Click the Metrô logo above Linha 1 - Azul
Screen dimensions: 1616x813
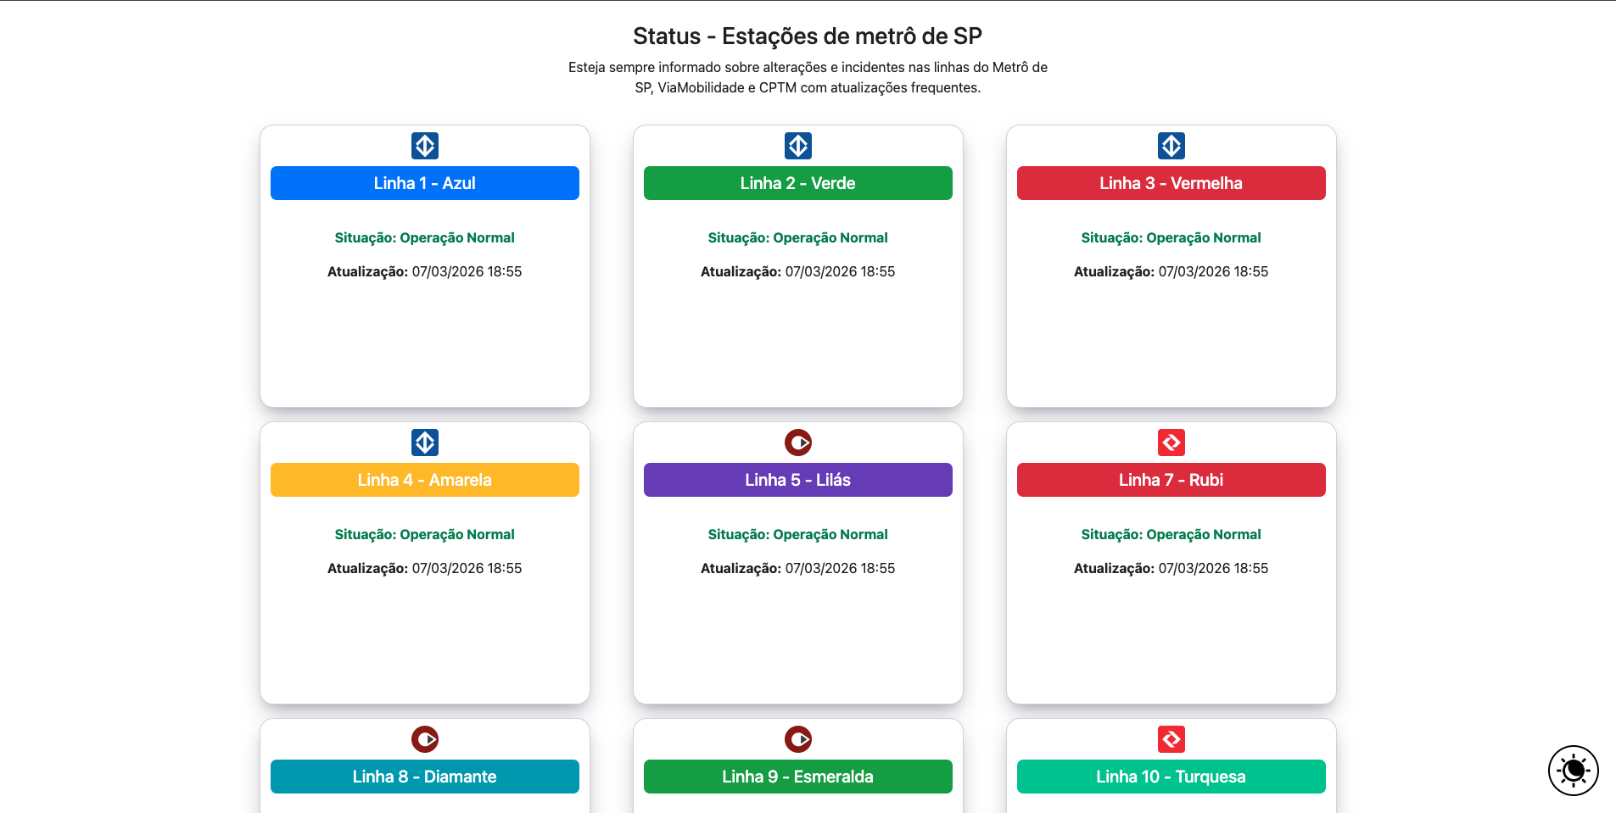pos(424,145)
